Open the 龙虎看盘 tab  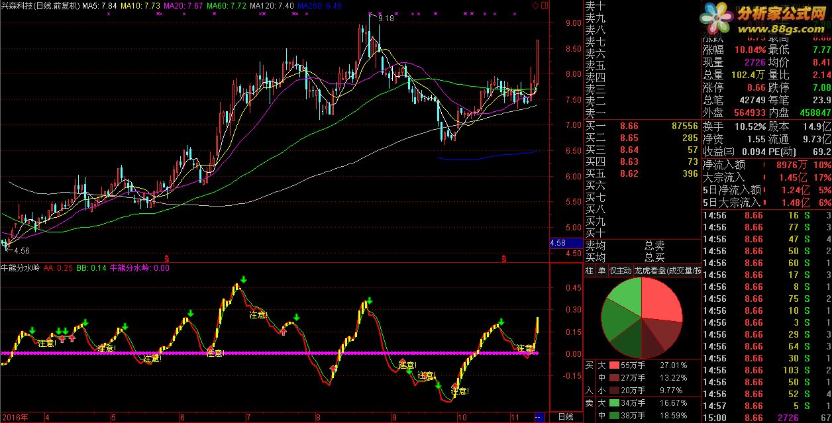pos(666,270)
